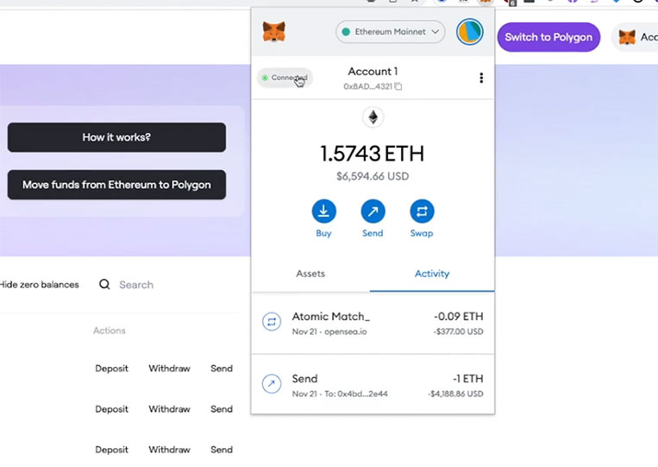Click the arrow icon beside Send transaction

272,384
